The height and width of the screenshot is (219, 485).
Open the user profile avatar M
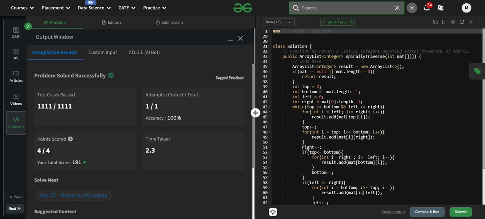466,8
